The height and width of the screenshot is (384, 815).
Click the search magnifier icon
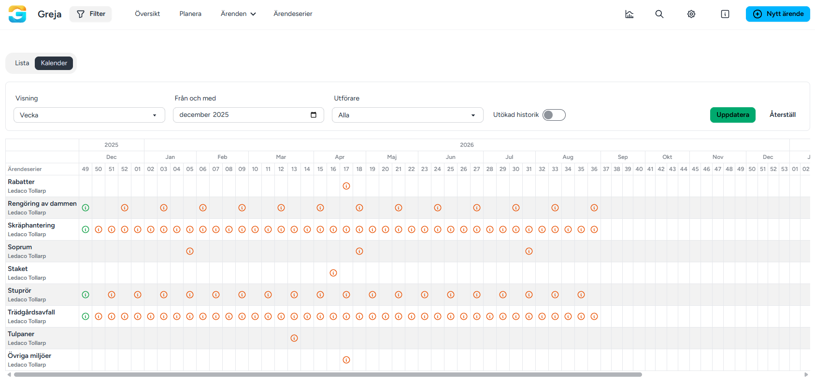pos(659,14)
